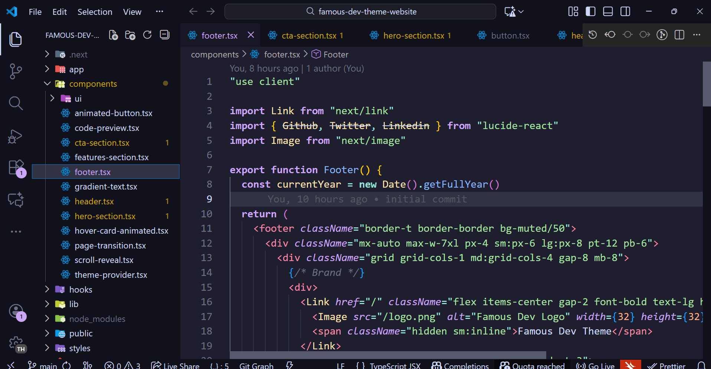Click the Refresh Explorer icon
This screenshot has width=711, height=369.
(147, 35)
